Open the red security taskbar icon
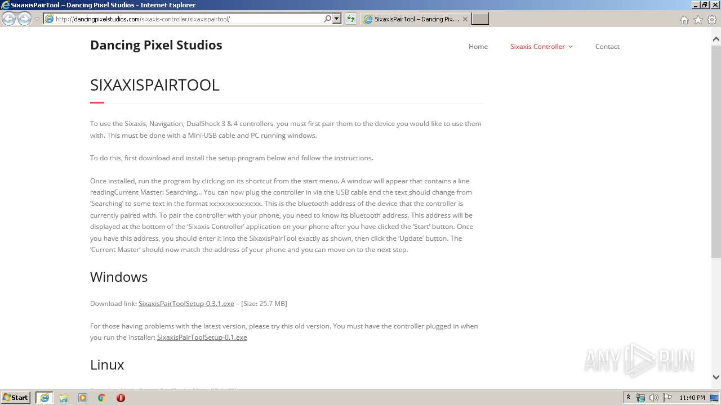Screen dimensions: 721x405 click(x=121, y=398)
